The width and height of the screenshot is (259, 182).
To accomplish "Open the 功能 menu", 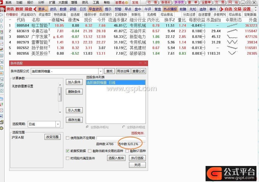I will click(x=19, y=3).
